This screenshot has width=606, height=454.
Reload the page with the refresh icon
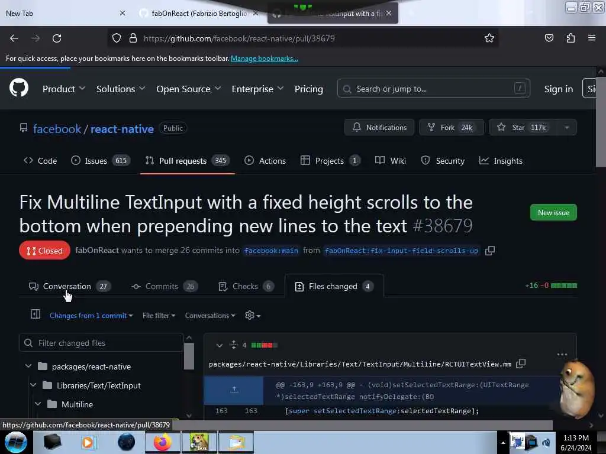point(57,38)
